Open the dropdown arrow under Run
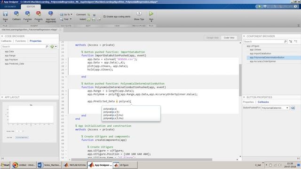301x169 pixels. [x=151, y=21]
